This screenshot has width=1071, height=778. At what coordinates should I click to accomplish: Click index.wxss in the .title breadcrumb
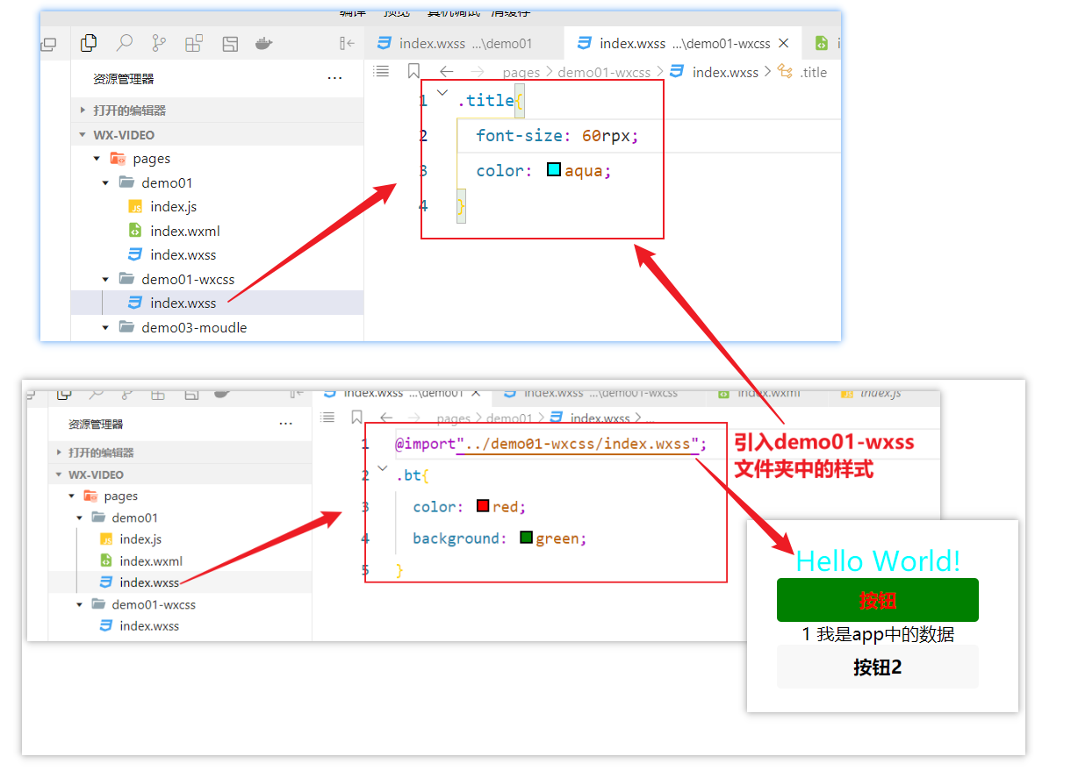(x=725, y=72)
